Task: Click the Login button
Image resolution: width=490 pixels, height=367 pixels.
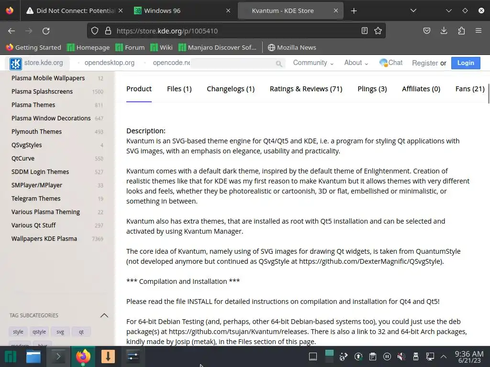Action: click(466, 63)
